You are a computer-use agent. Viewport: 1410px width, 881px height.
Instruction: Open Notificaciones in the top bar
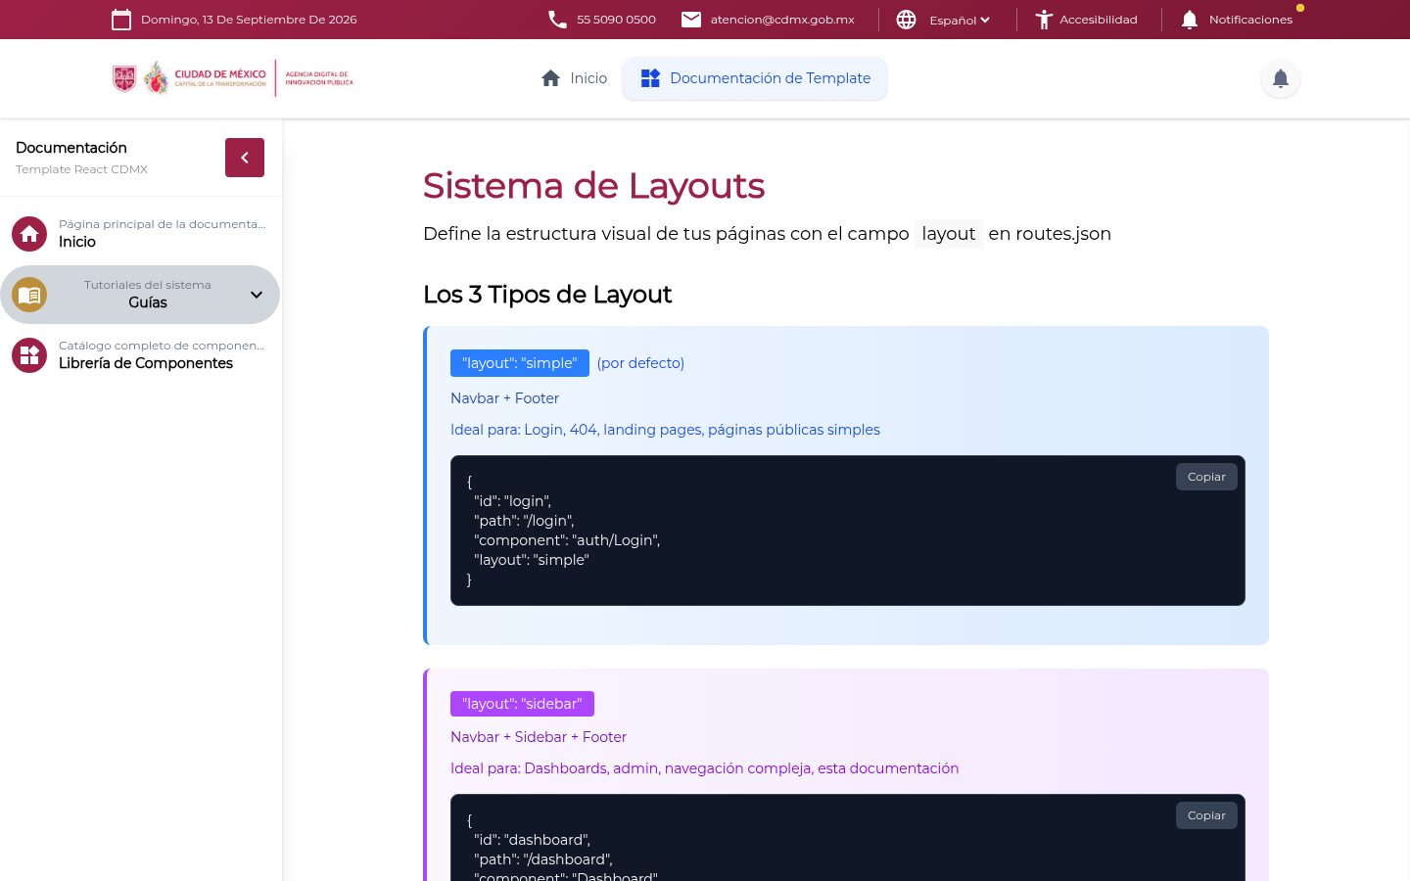[x=1238, y=20]
